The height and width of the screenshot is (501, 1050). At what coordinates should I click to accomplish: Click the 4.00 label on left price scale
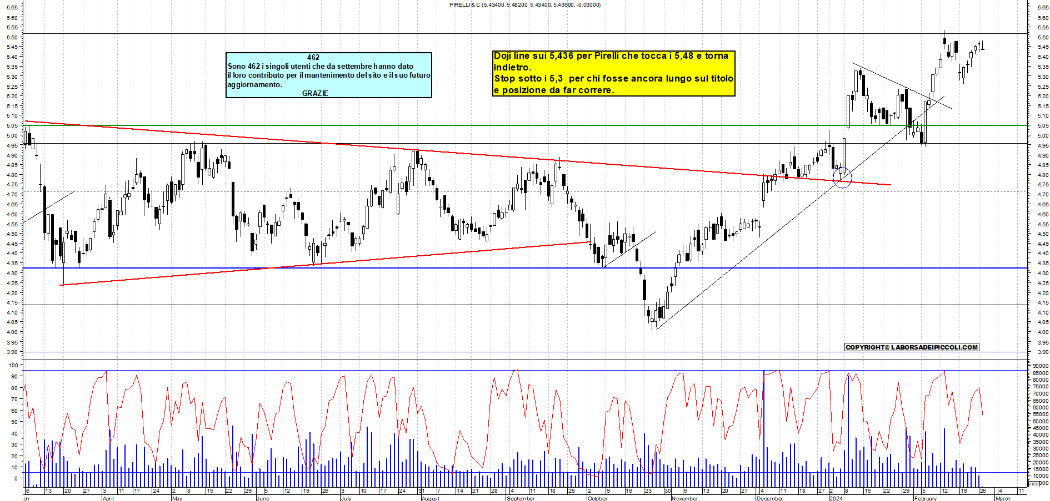[12, 332]
